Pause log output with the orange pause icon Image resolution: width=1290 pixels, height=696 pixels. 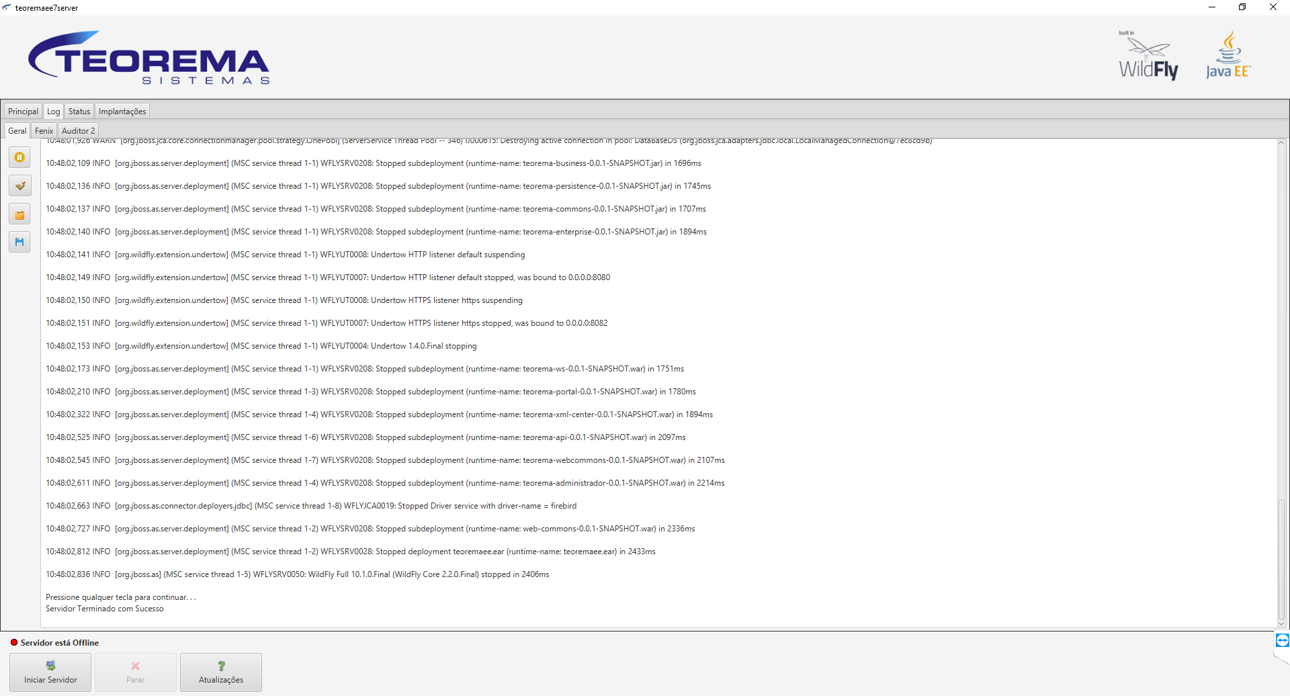pos(19,157)
